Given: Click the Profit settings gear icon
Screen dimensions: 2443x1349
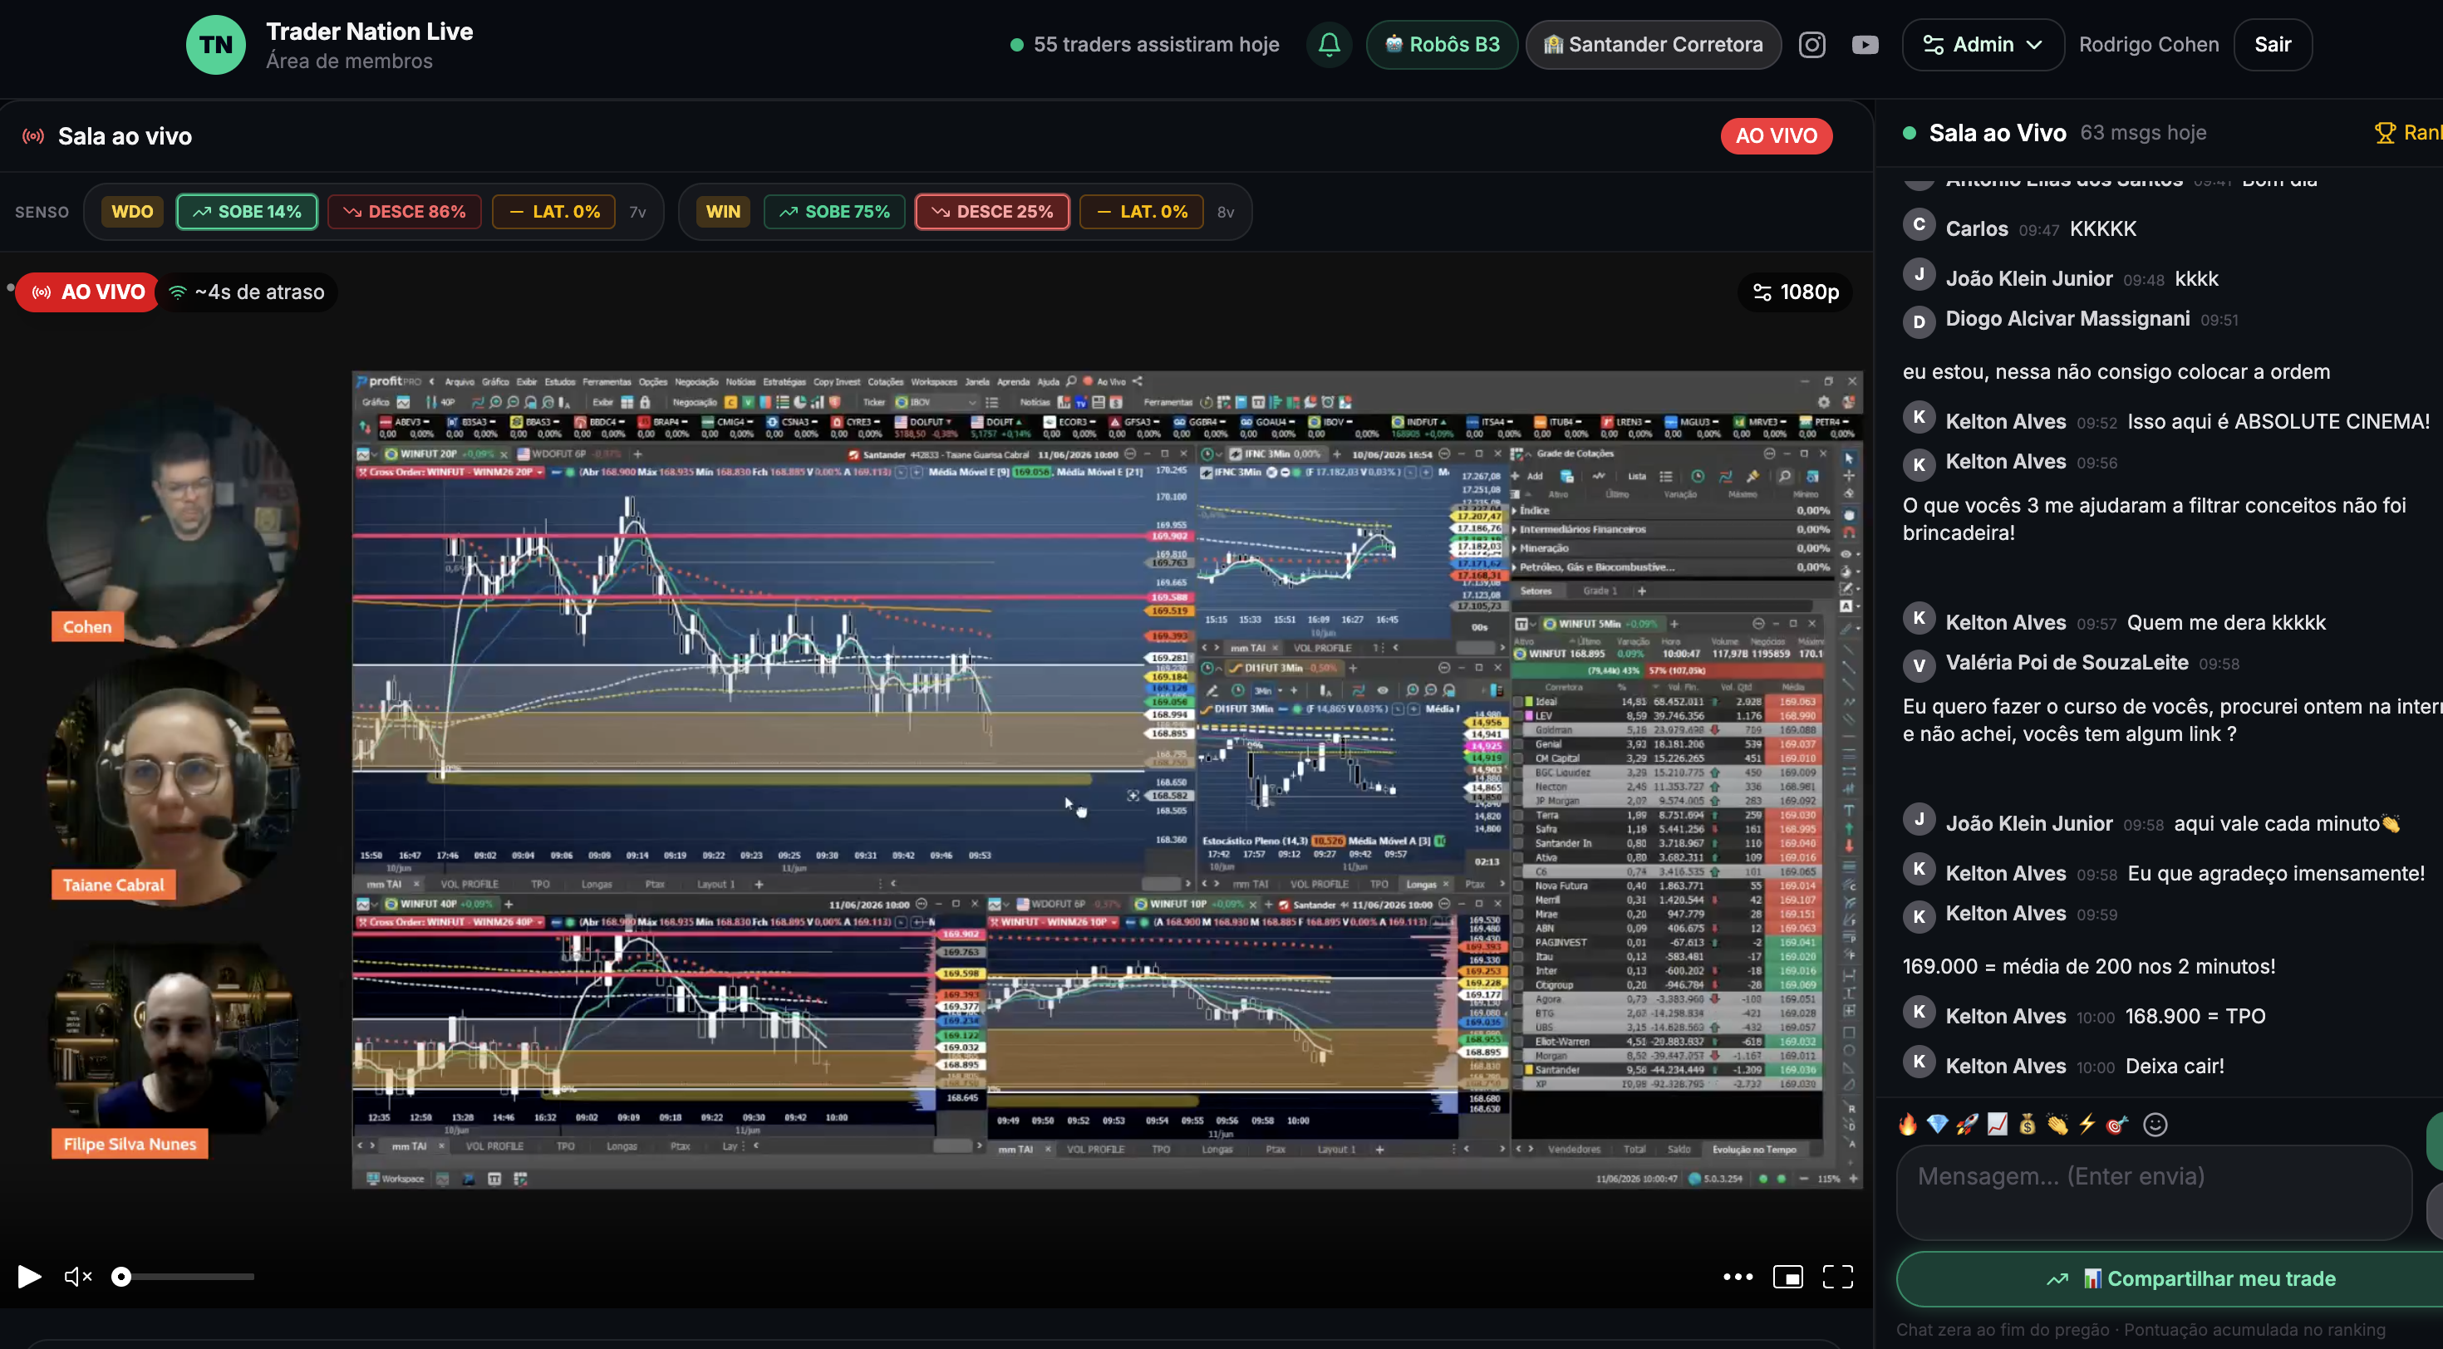Looking at the screenshot, I should (1823, 403).
